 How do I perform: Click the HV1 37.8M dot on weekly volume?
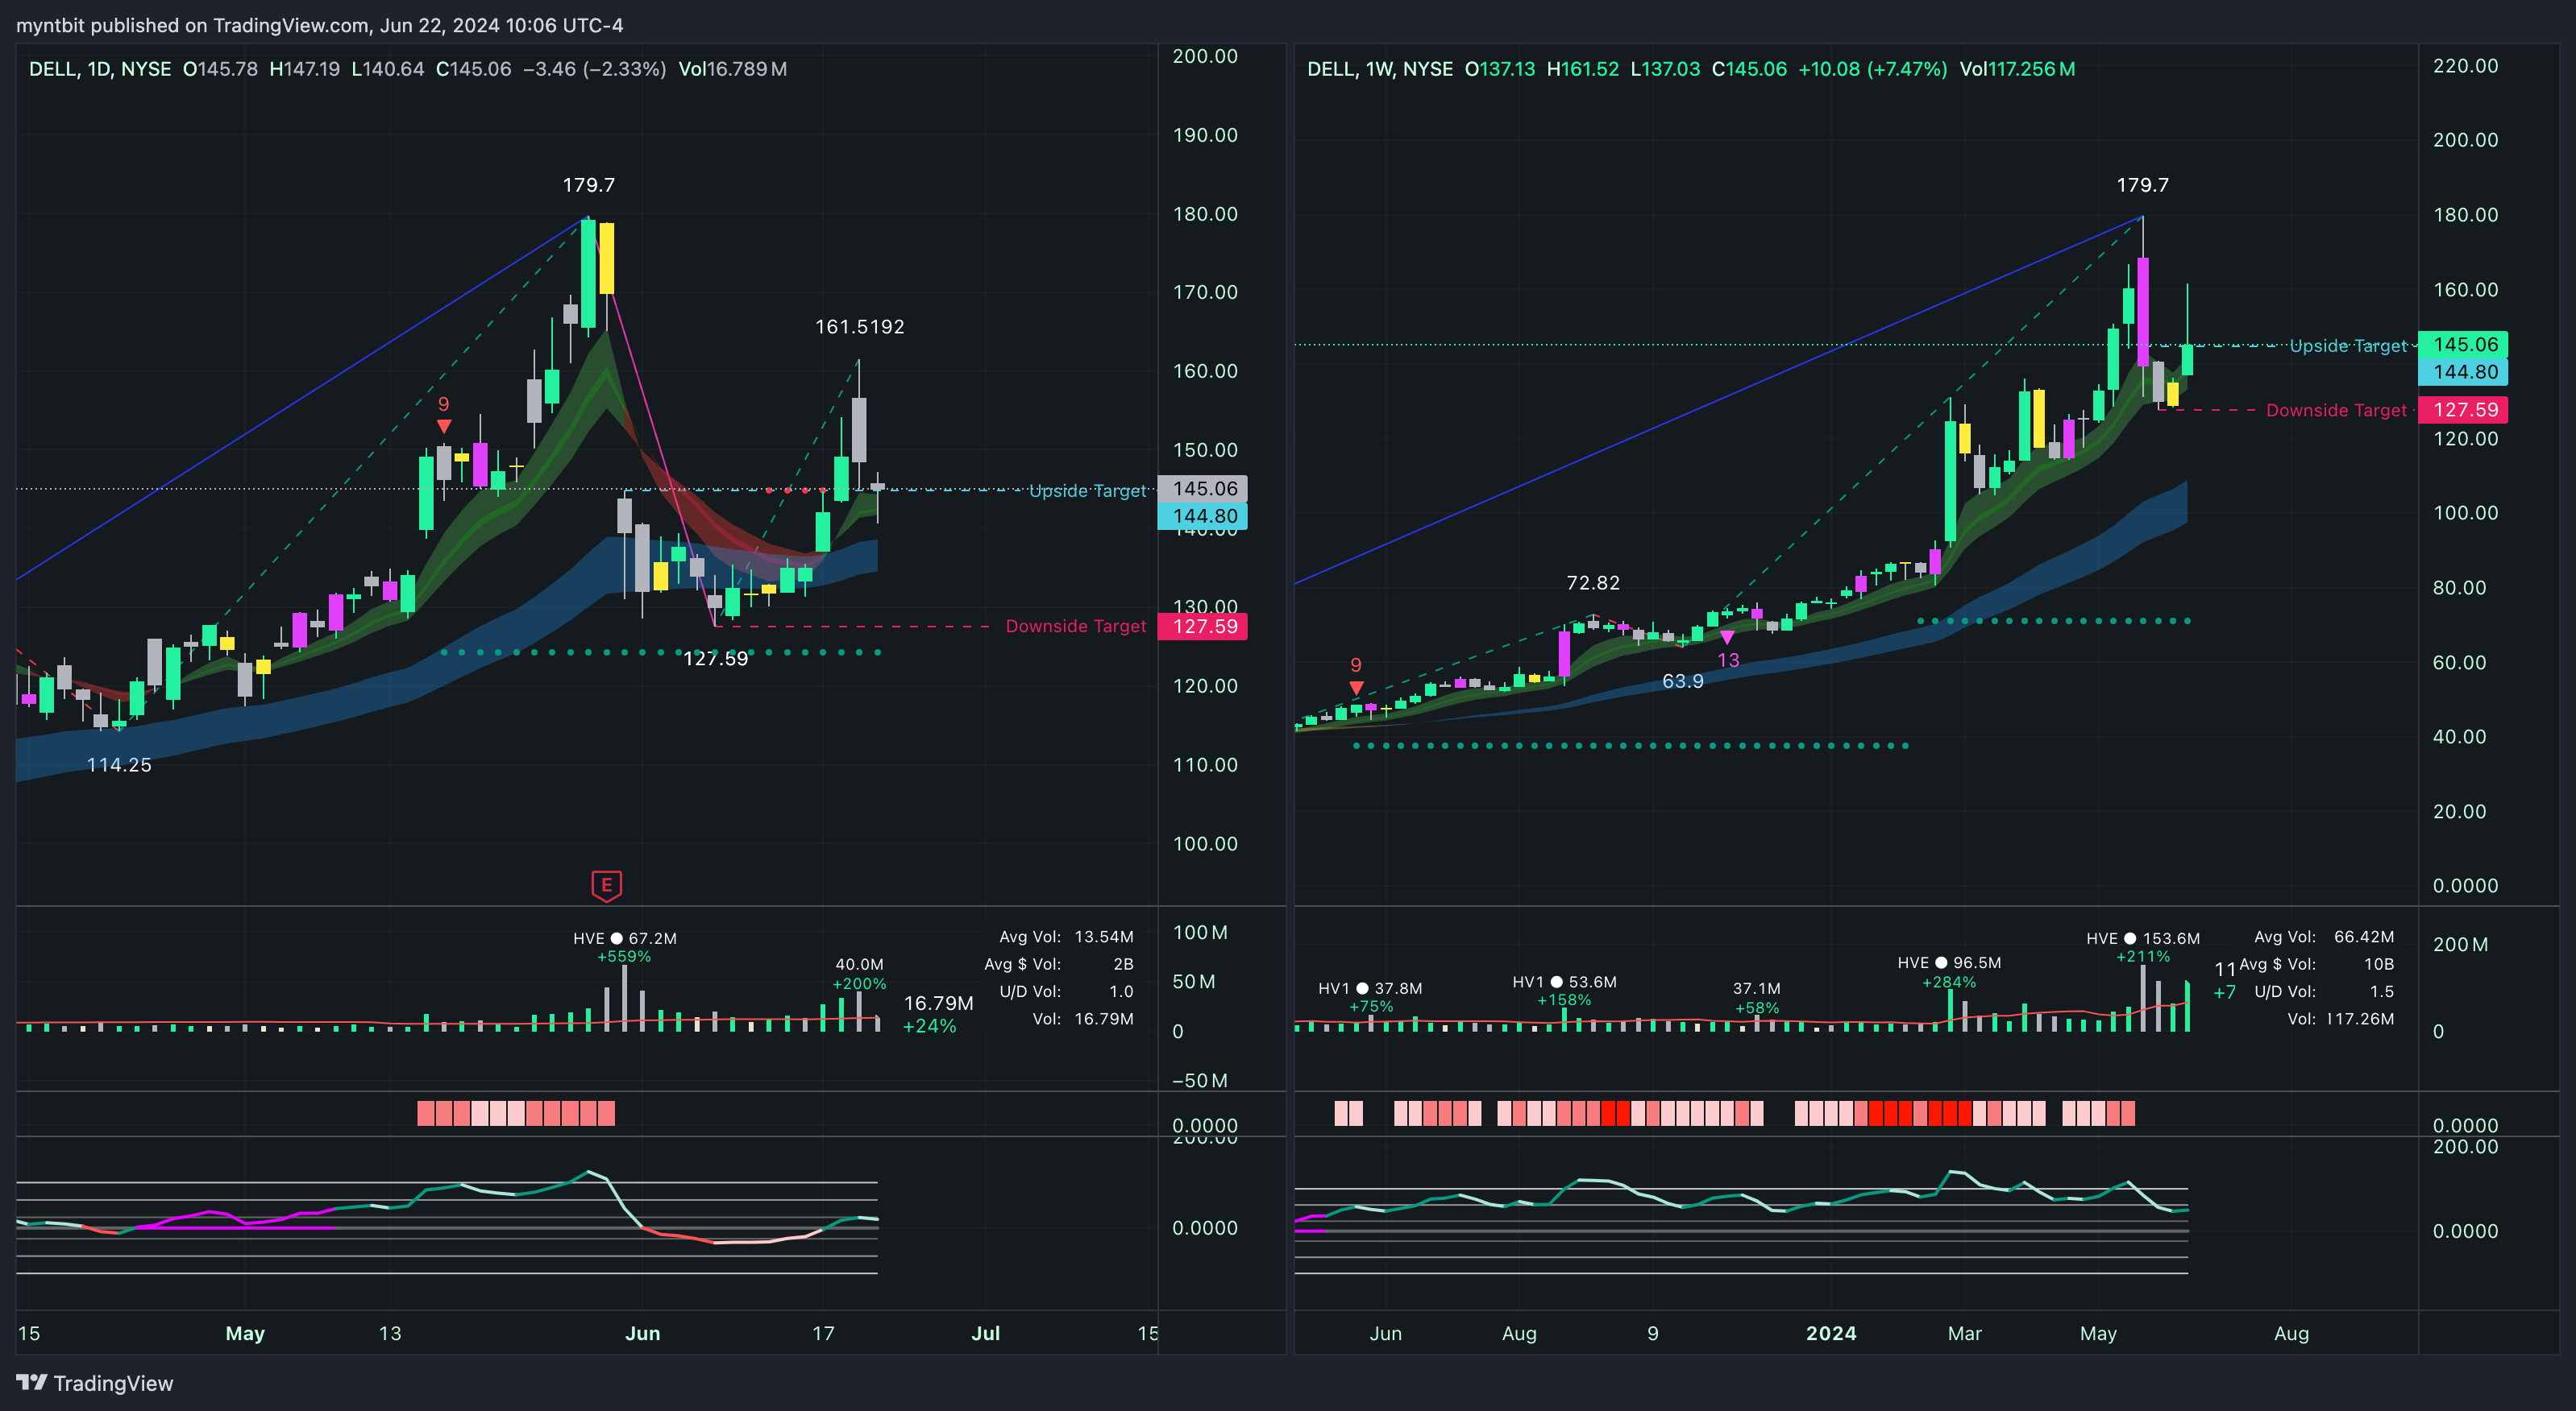[1362, 988]
